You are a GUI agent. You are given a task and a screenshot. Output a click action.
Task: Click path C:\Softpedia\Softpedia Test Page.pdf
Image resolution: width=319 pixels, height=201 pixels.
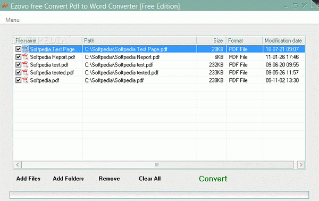coord(126,49)
